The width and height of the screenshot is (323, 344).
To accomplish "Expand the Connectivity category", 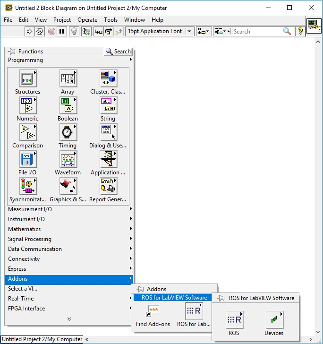I will point(69,258).
